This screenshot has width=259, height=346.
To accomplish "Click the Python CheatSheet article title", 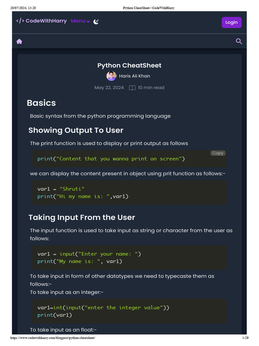I will 129,65.
